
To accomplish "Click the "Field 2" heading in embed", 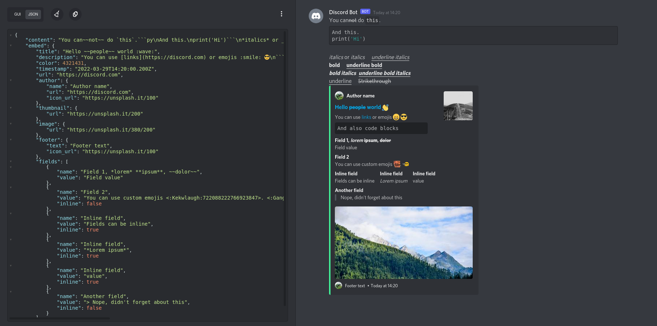I will pyautogui.click(x=342, y=157).
